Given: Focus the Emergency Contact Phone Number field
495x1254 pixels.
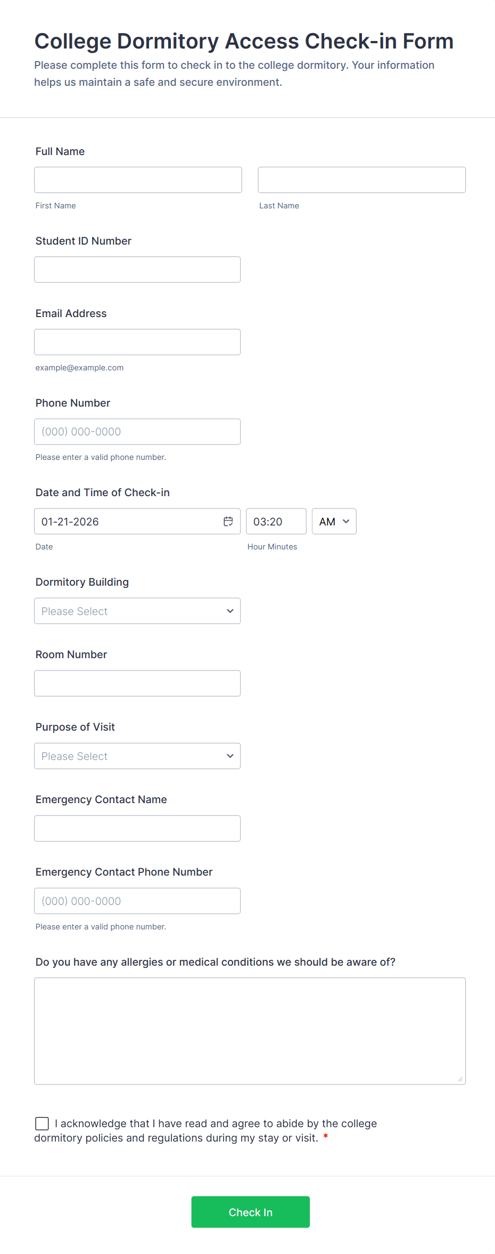Looking at the screenshot, I should click(x=137, y=901).
